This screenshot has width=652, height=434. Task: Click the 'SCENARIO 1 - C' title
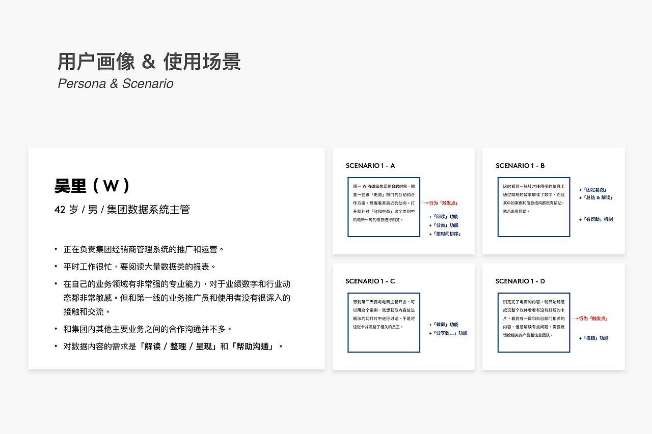coord(370,281)
